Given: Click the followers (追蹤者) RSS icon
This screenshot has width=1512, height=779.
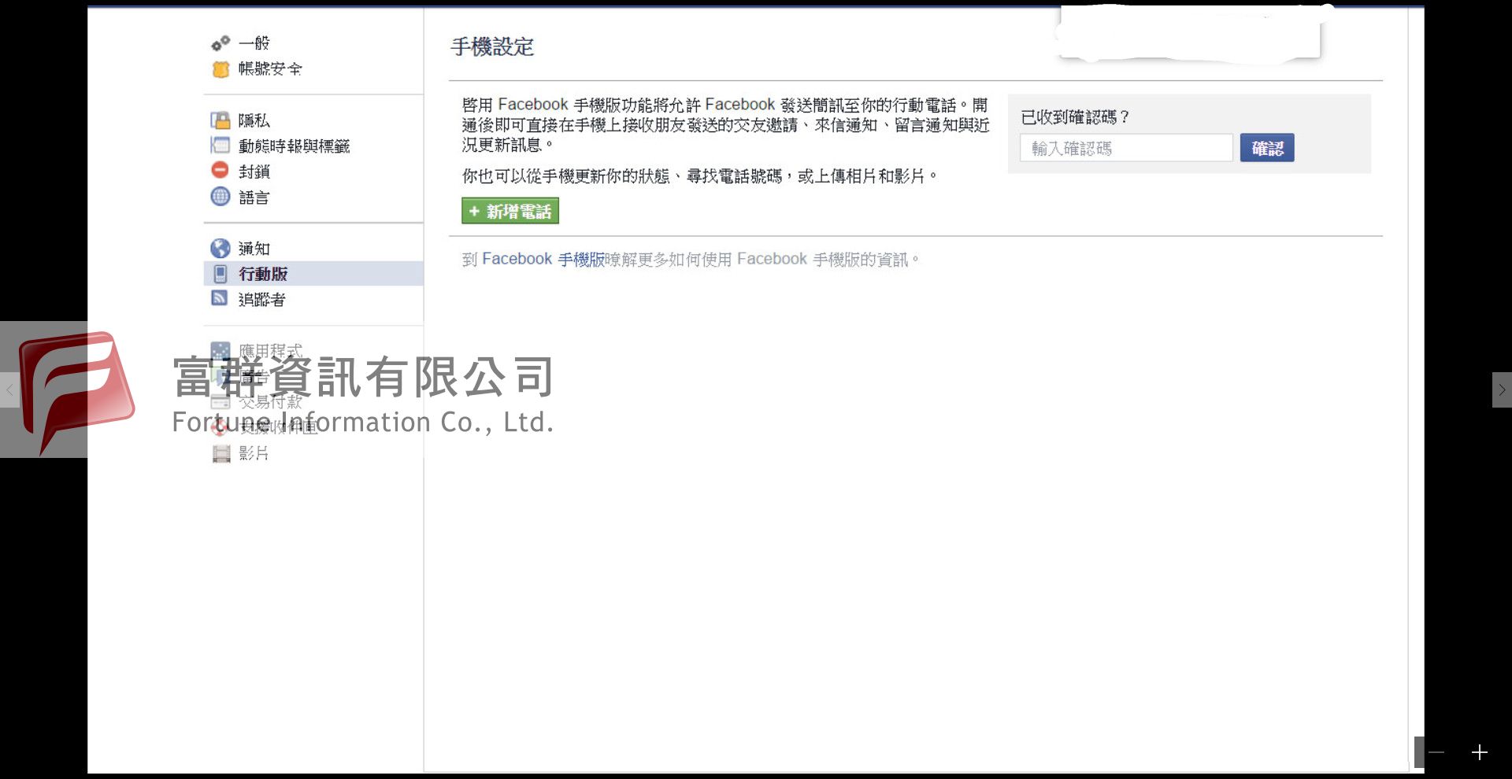Looking at the screenshot, I should (220, 298).
